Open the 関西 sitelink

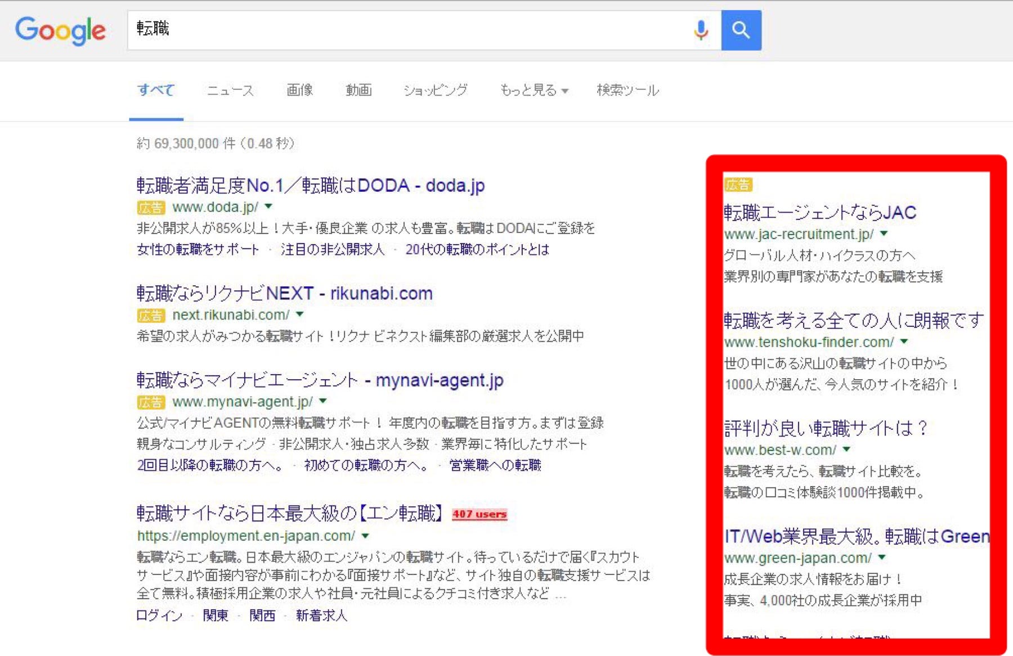click(x=262, y=615)
